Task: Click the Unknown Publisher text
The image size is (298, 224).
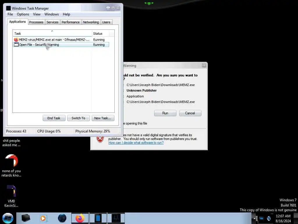Action: point(142,90)
